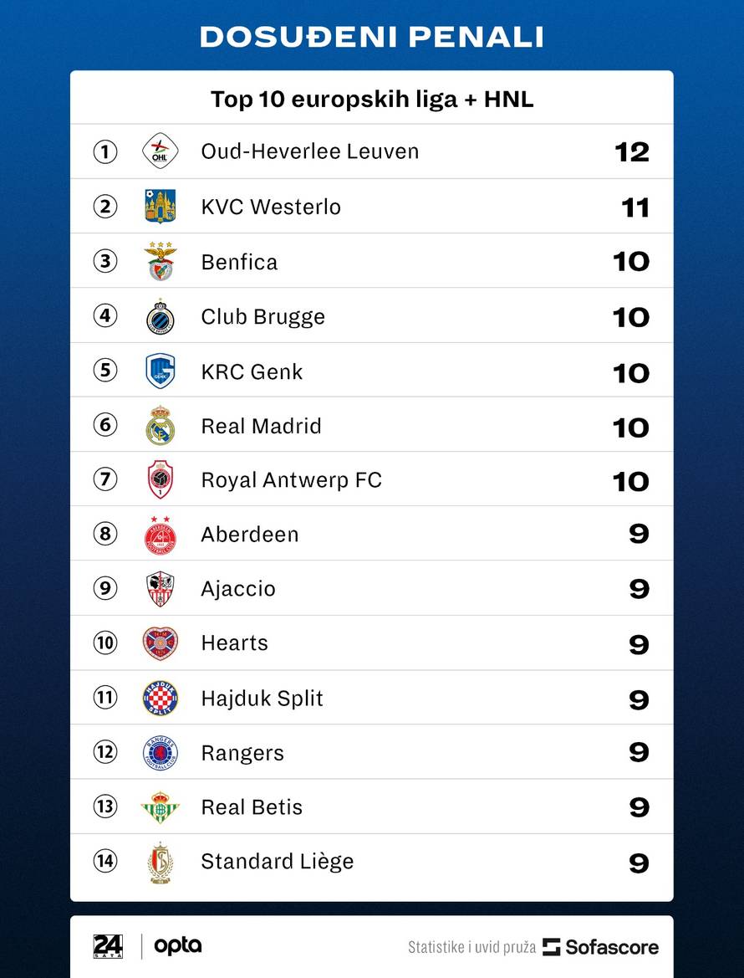This screenshot has height=978, width=744.
Task: Select the Rangers club logo
Action: coord(160,753)
